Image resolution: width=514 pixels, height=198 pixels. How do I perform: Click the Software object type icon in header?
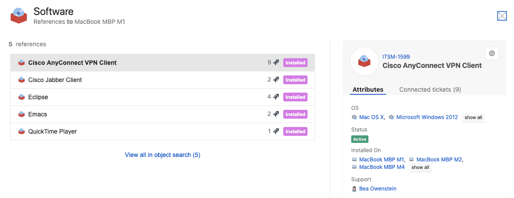tap(19, 16)
